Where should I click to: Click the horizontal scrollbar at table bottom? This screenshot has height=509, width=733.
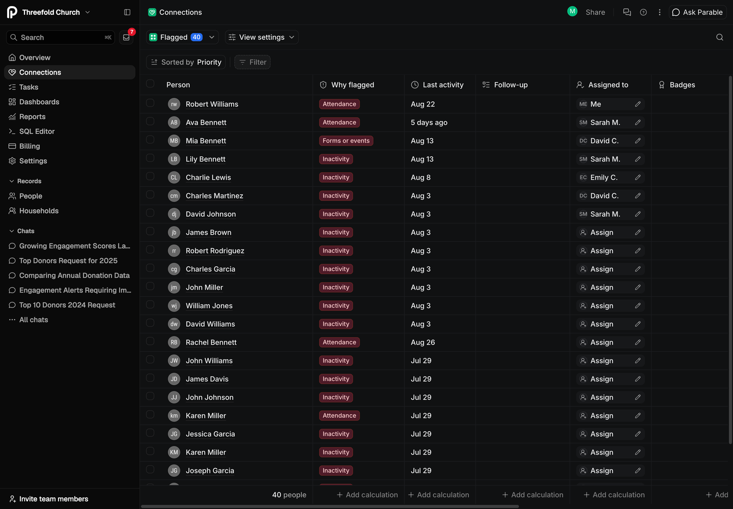click(330, 506)
